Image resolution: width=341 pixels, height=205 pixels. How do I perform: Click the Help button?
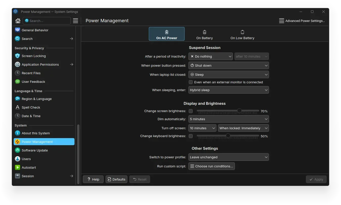click(93, 179)
